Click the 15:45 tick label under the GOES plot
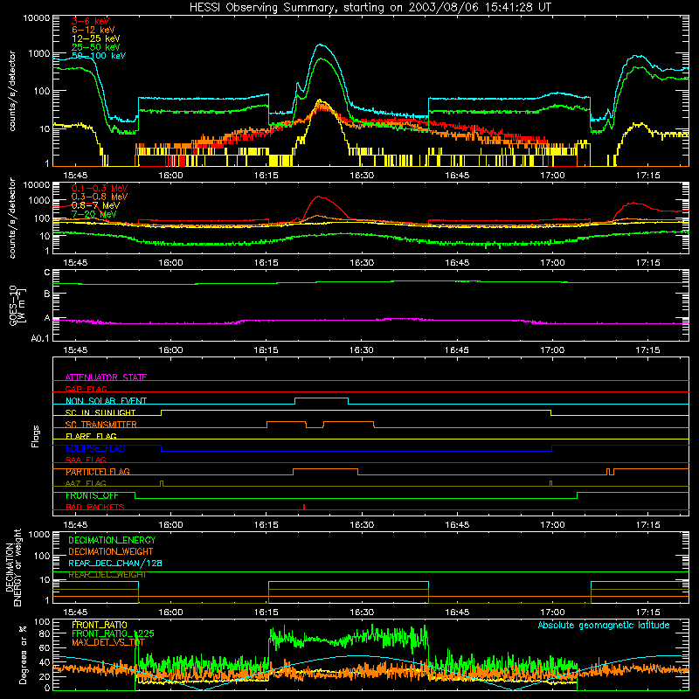Viewport: 699px width, 699px height. [x=75, y=350]
